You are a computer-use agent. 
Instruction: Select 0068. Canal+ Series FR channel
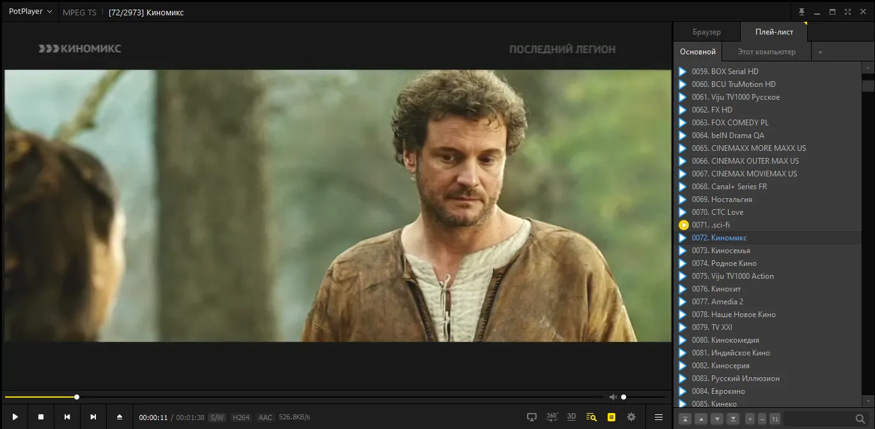click(x=768, y=187)
